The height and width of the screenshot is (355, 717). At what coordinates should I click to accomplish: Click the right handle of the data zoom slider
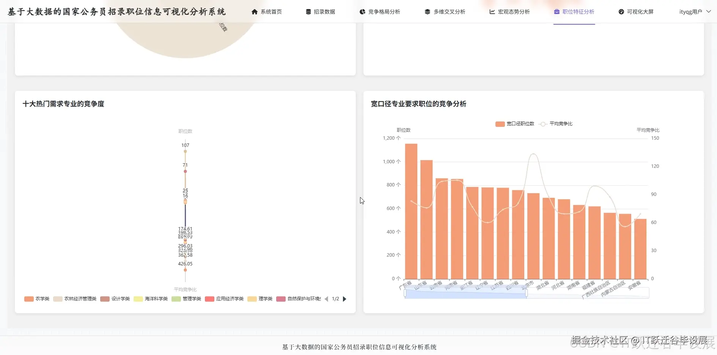tap(527, 293)
